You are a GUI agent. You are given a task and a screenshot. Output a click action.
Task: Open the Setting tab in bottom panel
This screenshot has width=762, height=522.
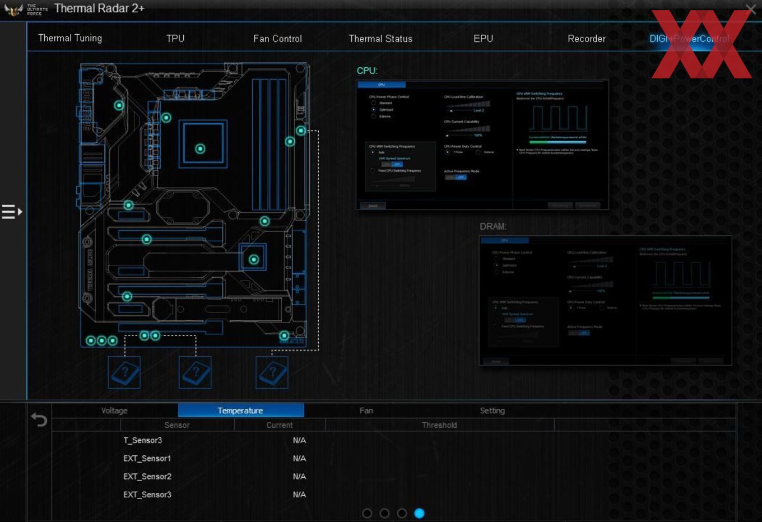point(492,411)
